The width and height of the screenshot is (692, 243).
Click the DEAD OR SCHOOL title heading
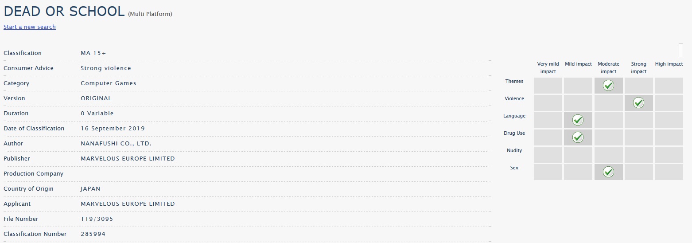pos(64,12)
